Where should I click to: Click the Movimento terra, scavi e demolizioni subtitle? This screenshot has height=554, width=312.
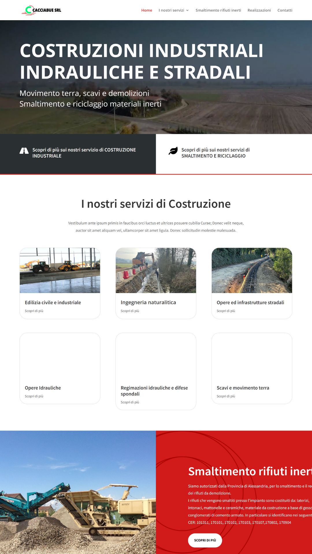click(x=84, y=93)
